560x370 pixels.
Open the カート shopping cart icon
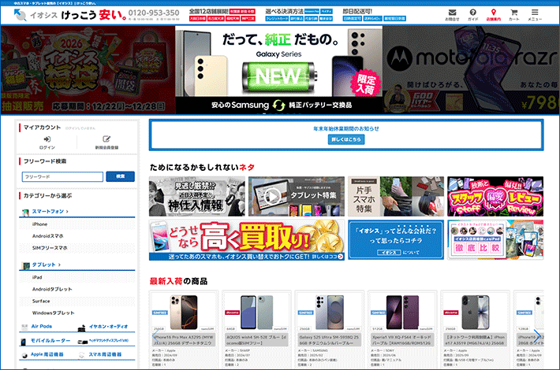[x=513, y=13]
